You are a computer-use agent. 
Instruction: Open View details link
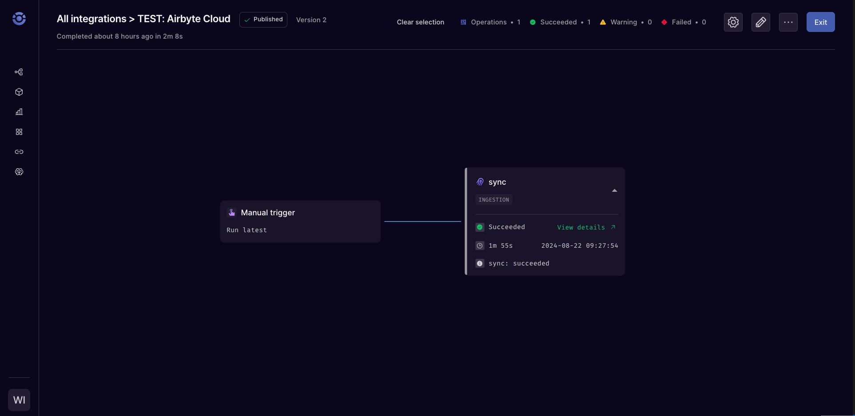pos(586,227)
